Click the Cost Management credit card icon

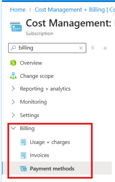click(x=16, y=27)
